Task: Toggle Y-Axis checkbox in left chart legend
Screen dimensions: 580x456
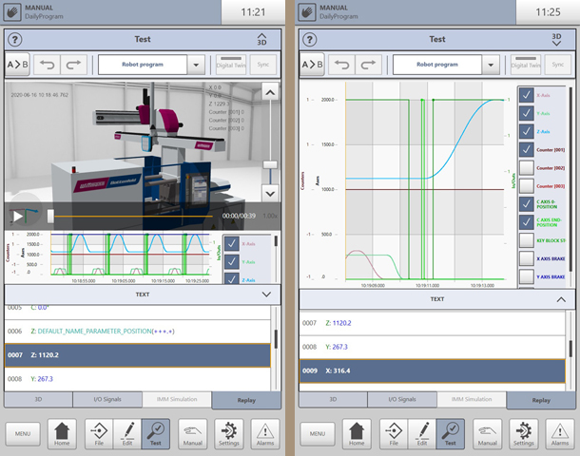Action: (232, 261)
